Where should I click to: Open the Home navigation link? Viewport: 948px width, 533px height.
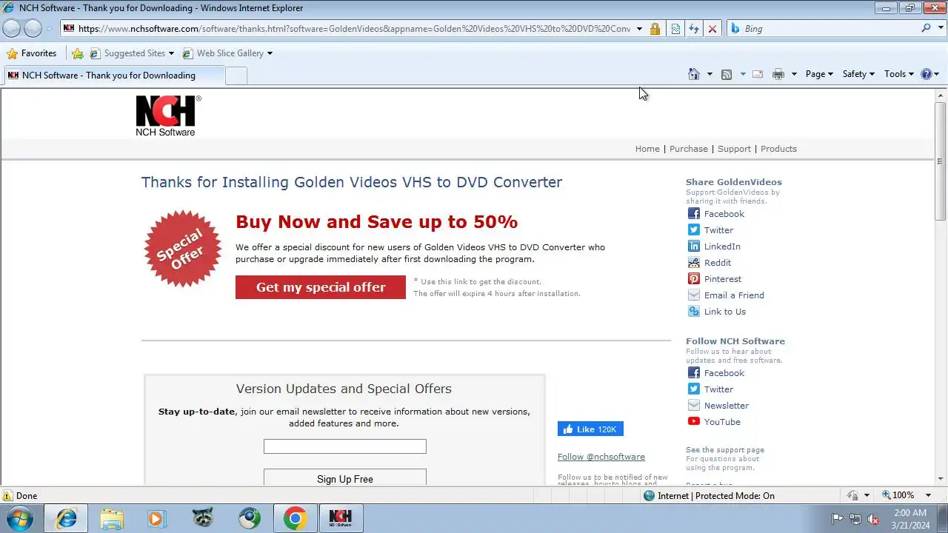click(647, 149)
